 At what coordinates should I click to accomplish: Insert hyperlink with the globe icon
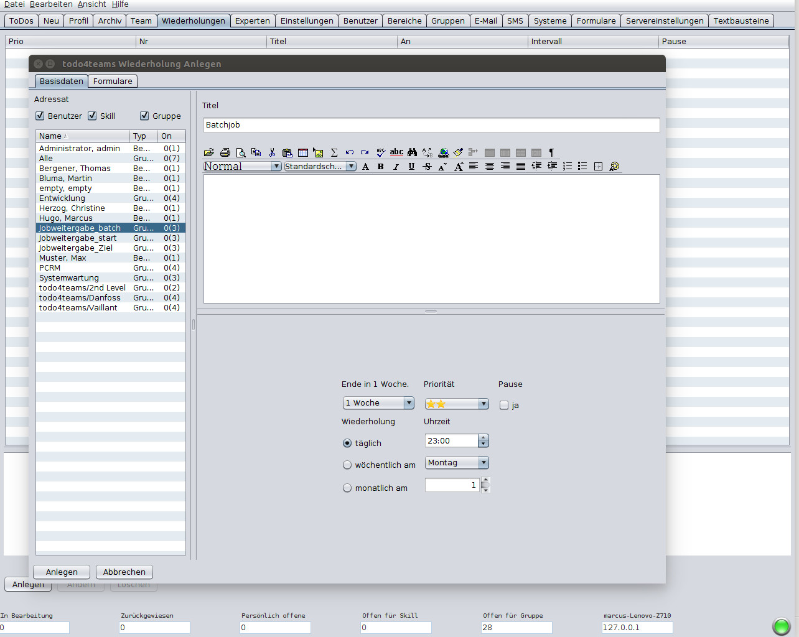coord(443,152)
